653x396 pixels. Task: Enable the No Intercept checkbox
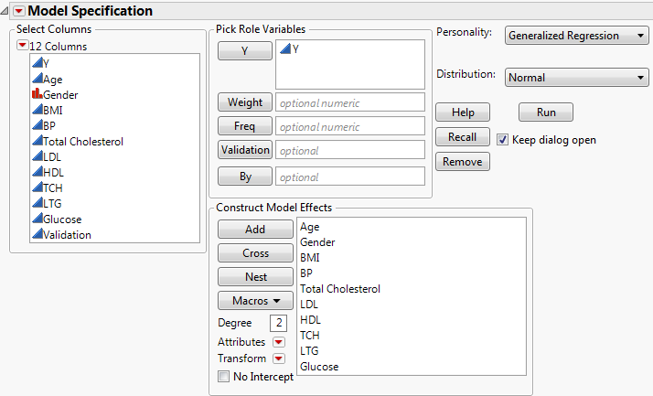tap(224, 376)
